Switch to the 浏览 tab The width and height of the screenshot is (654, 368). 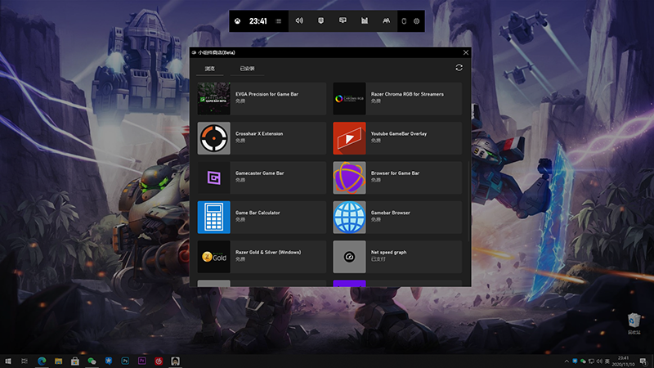(209, 69)
